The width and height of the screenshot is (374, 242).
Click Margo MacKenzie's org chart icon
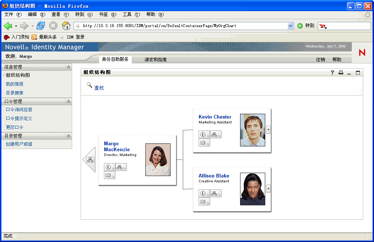coord(121,167)
